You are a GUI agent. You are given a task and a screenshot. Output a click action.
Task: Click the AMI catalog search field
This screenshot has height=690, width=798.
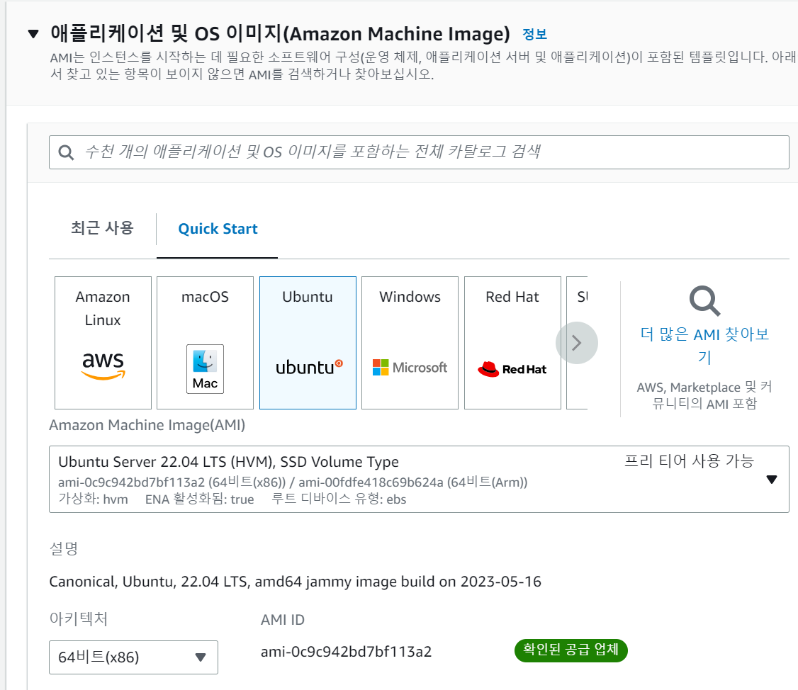pos(419,152)
